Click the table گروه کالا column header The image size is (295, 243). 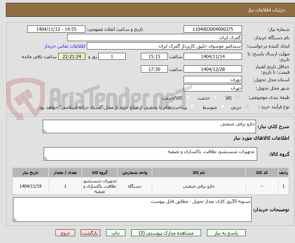click(x=100, y=173)
